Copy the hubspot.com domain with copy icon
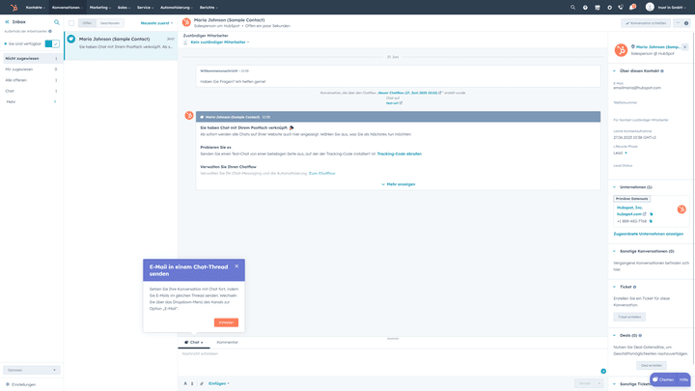Screen dimensions: 695x391 pyautogui.click(x=652, y=214)
